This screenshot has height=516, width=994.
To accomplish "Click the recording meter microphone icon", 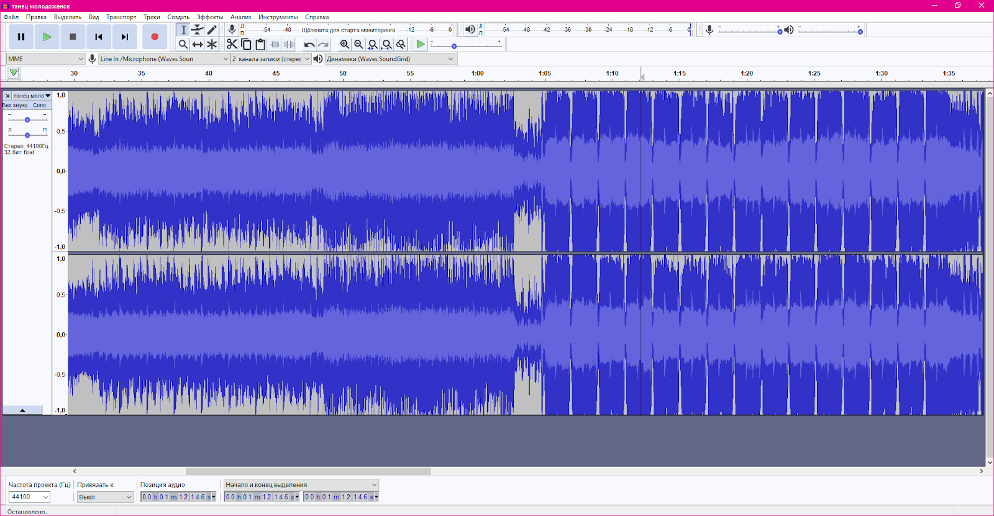I will tap(232, 29).
